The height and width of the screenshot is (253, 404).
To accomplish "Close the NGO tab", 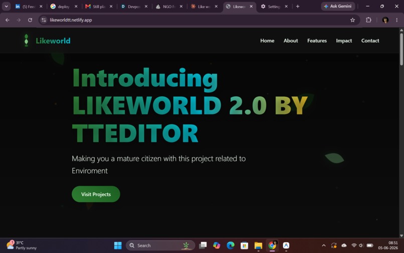I will click(181, 7).
